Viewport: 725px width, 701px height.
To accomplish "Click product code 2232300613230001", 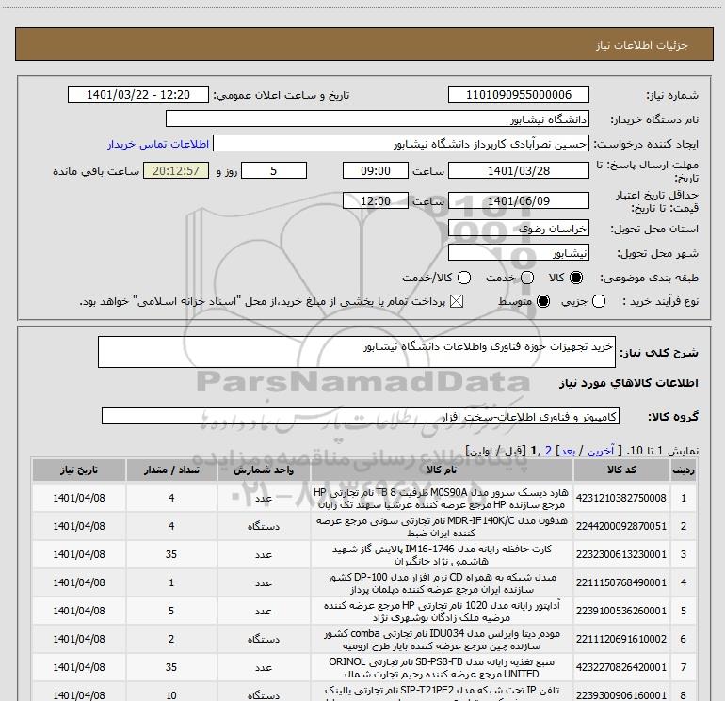I will click(x=621, y=554).
